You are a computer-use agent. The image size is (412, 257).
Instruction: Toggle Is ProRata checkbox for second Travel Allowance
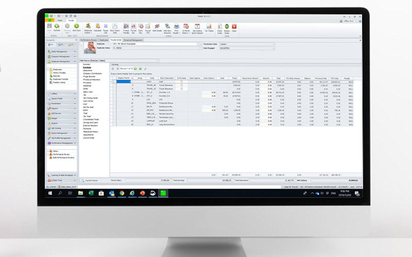click(x=181, y=88)
